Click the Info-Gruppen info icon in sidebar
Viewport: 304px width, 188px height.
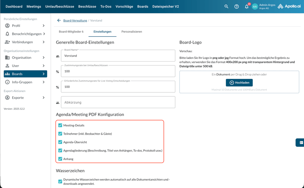[x=7, y=82]
